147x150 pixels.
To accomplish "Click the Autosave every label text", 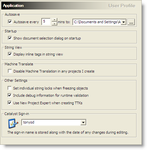I will click(26, 22).
